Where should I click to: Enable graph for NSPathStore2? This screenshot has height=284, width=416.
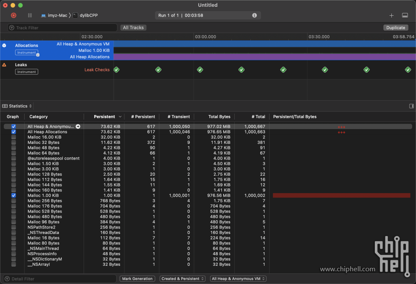[14, 227]
